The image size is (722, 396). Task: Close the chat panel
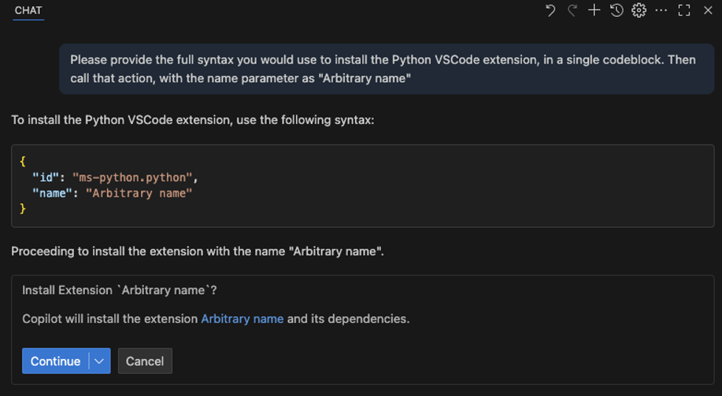pos(708,10)
